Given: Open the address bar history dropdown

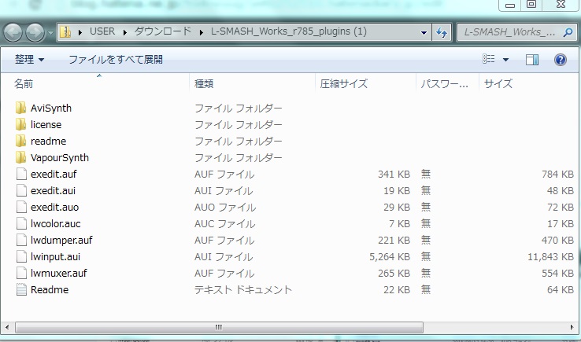Looking at the screenshot, I should (424, 32).
